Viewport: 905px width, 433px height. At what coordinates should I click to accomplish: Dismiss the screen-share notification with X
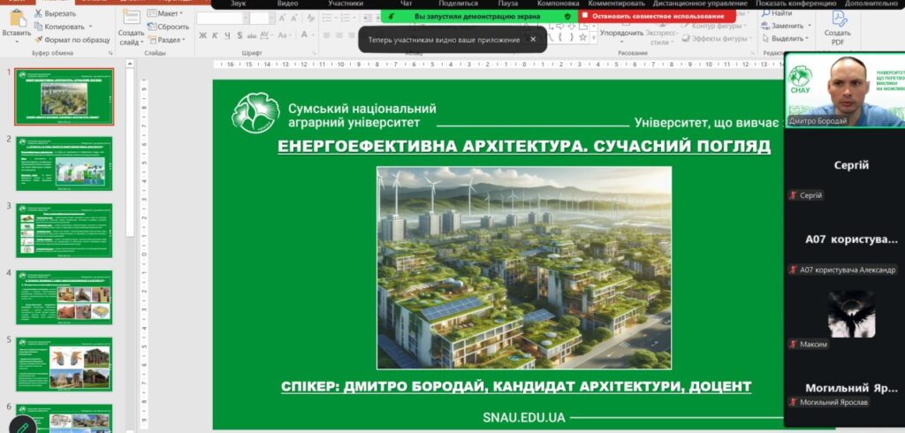532,39
